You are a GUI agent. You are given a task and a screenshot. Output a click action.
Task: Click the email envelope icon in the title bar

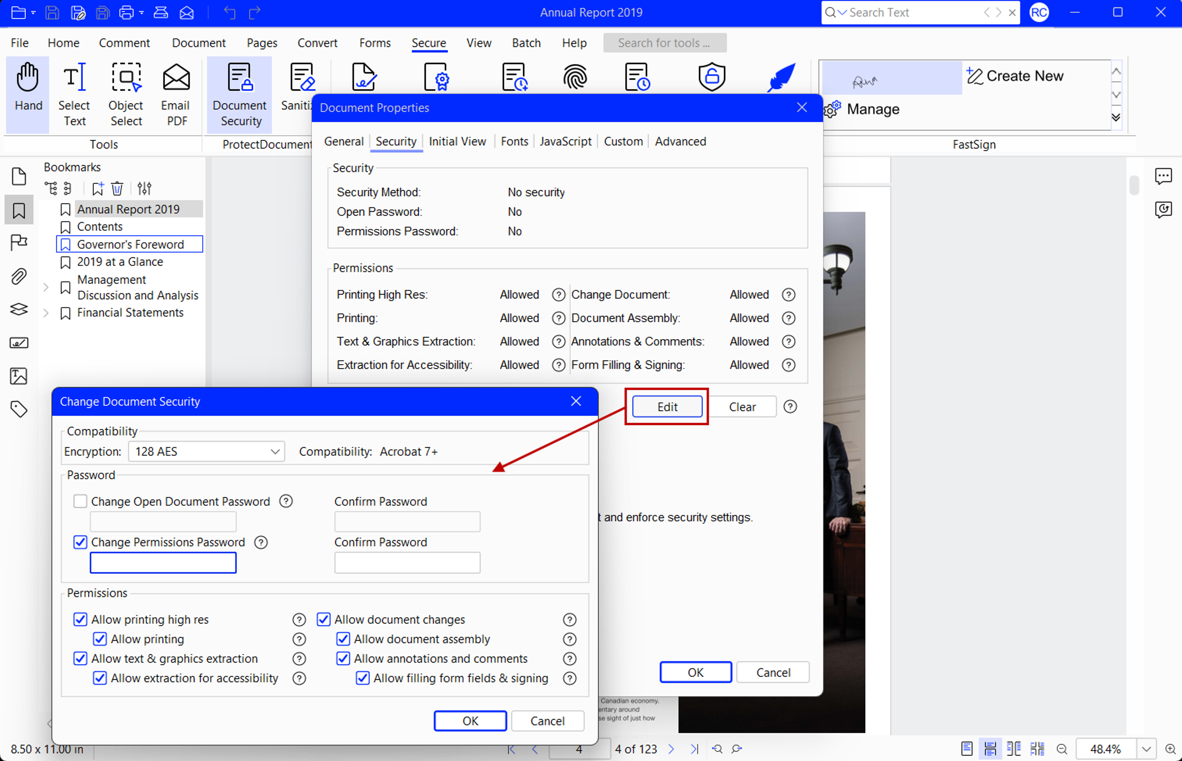[x=186, y=12]
